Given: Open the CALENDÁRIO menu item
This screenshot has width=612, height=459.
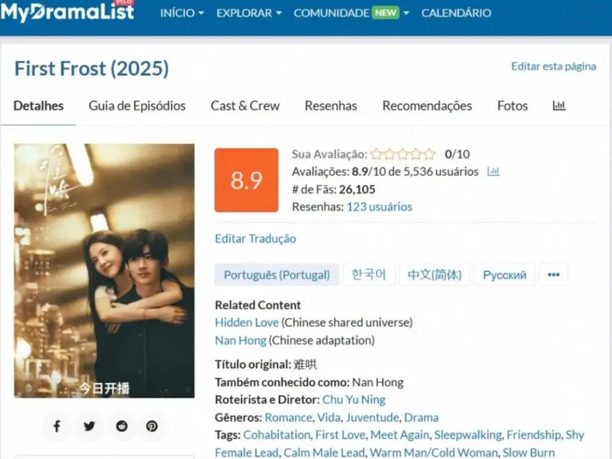Looking at the screenshot, I should pyautogui.click(x=456, y=13).
